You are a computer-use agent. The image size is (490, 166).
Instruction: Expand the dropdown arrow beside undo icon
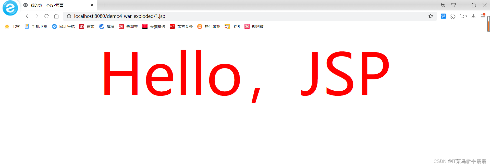(467, 16)
